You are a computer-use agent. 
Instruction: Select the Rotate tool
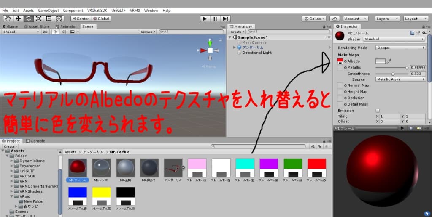tap(28, 19)
